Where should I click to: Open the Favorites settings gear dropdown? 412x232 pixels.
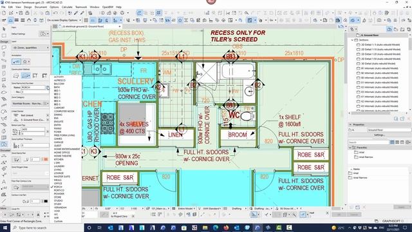click(x=408, y=142)
